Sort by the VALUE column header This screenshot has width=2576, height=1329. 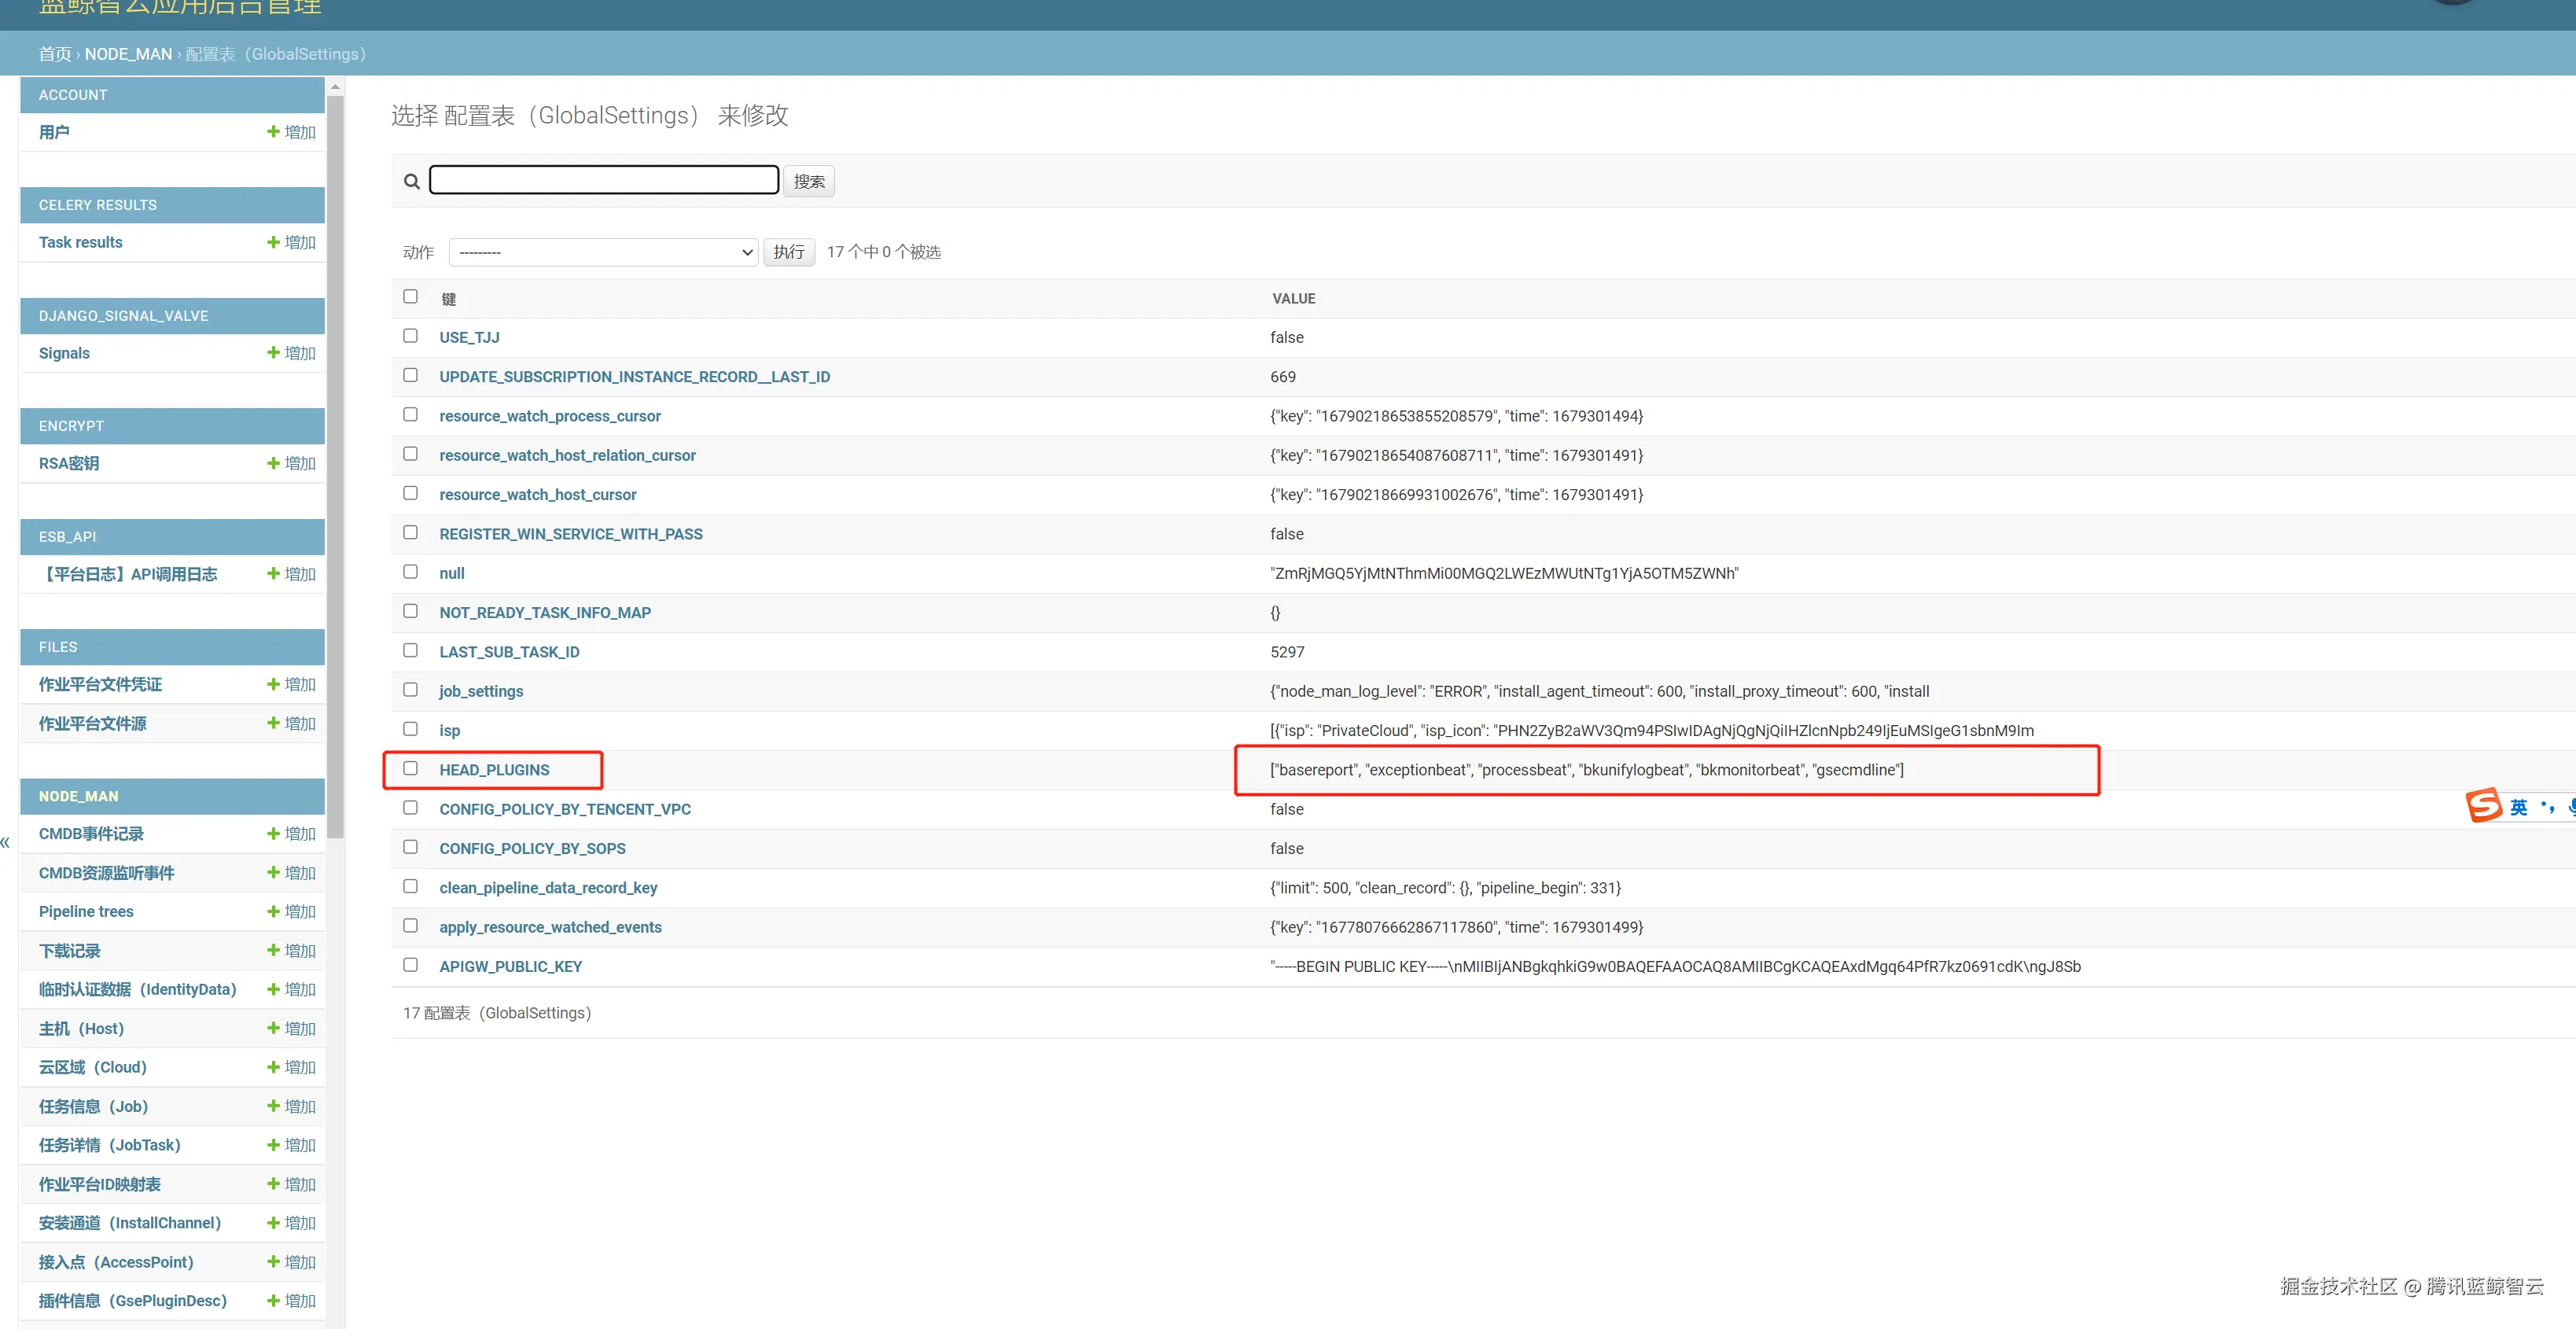1293,299
